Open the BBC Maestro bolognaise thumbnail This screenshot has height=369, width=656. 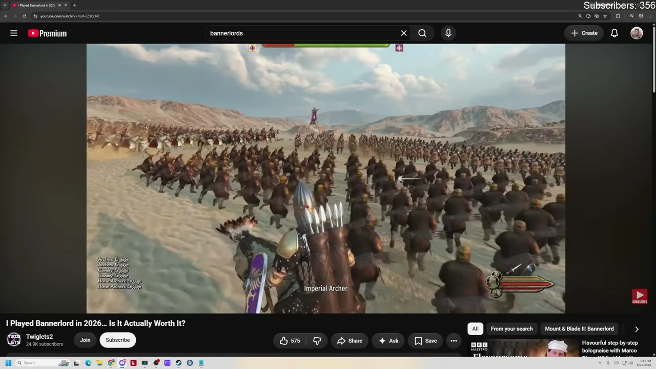523,347
